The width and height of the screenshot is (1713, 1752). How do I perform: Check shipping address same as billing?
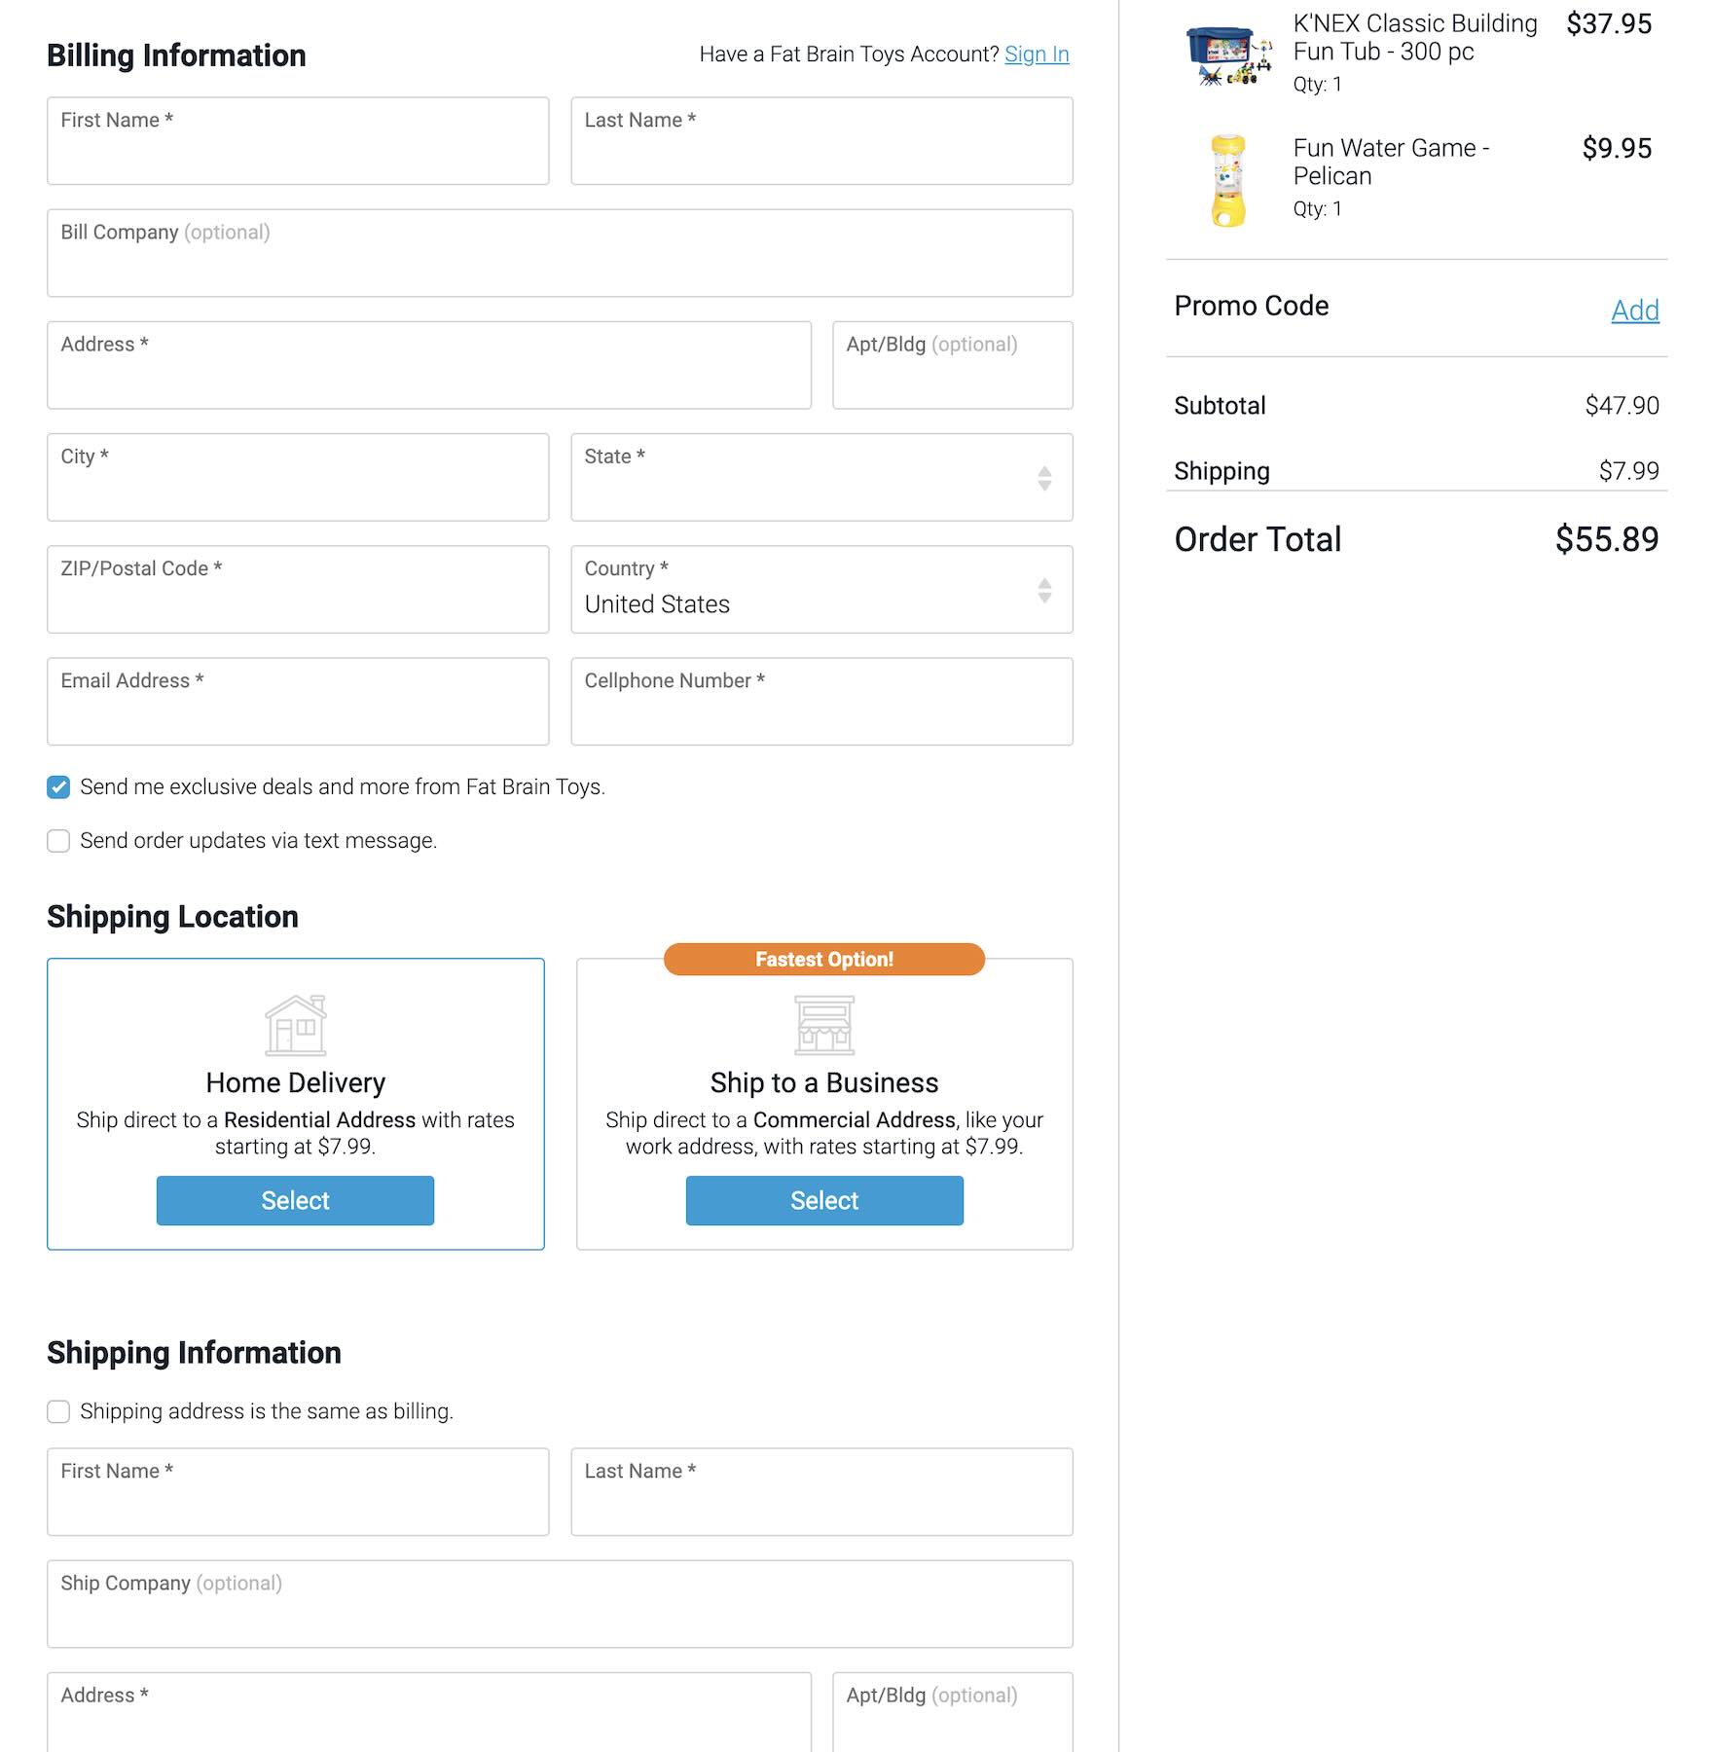click(x=58, y=1411)
